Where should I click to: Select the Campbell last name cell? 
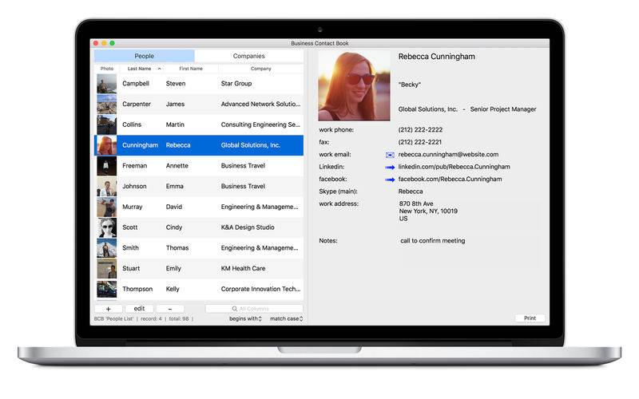coord(136,84)
